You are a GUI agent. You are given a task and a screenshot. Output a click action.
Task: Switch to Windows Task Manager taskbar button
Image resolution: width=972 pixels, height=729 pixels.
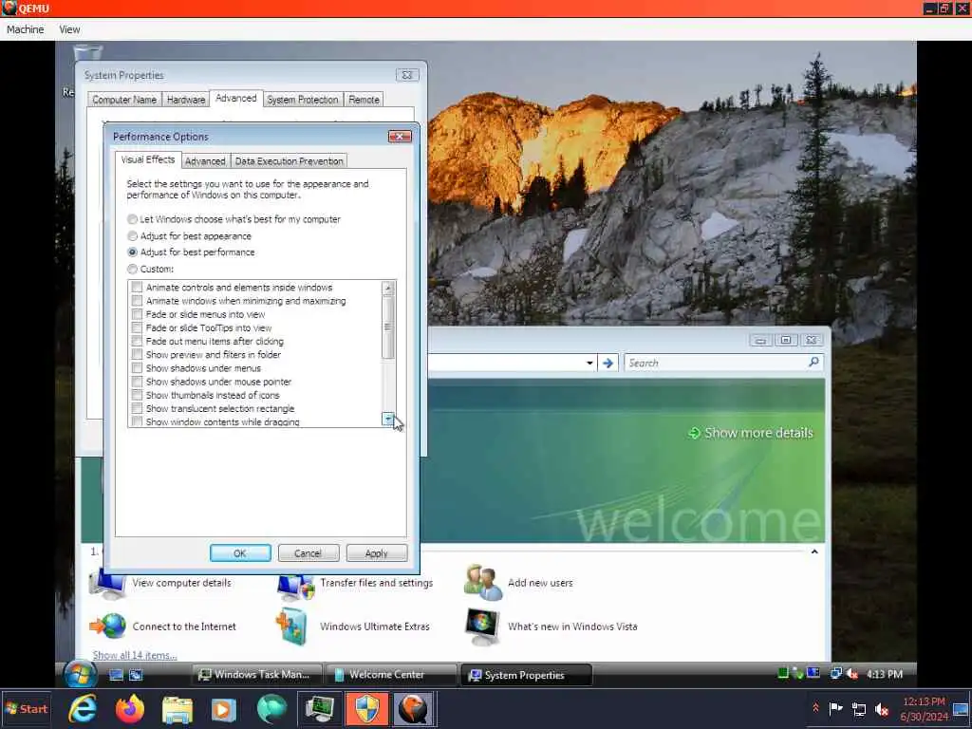pyautogui.click(x=257, y=675)
